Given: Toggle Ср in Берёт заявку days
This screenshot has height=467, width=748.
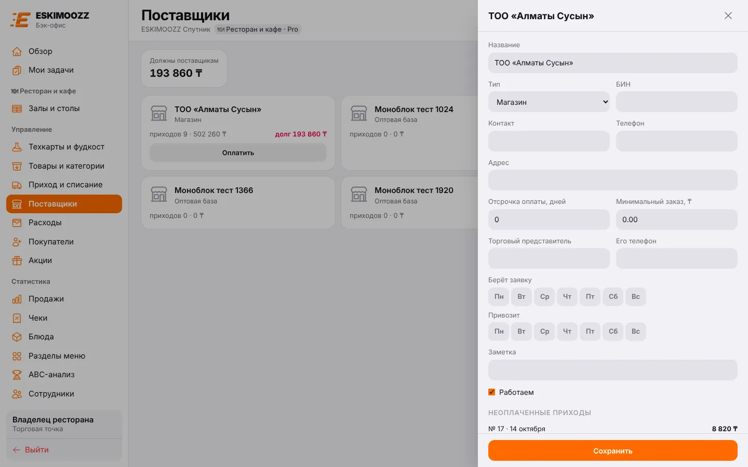Looking at the screenshot, I should (544, 297).
